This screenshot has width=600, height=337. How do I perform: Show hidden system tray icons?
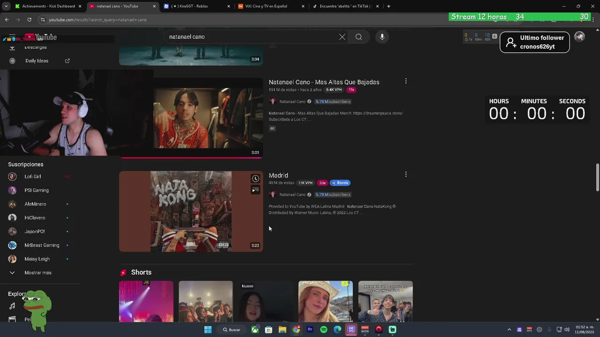coord(509,330)
